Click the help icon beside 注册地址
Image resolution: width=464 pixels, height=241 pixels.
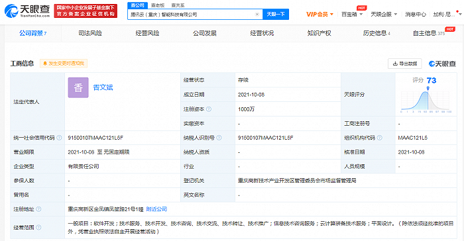click(38, 209)
